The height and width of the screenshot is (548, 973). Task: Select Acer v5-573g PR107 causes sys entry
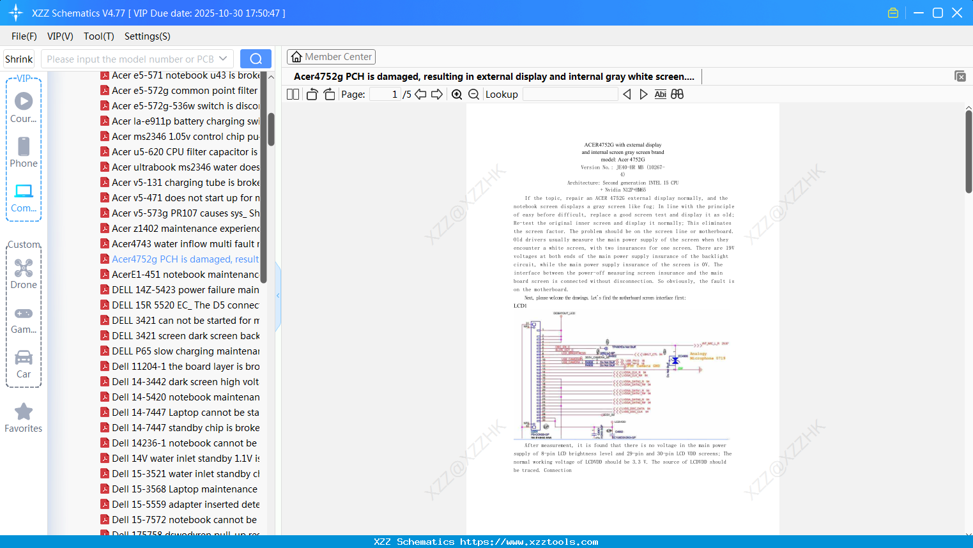point(185,213)
